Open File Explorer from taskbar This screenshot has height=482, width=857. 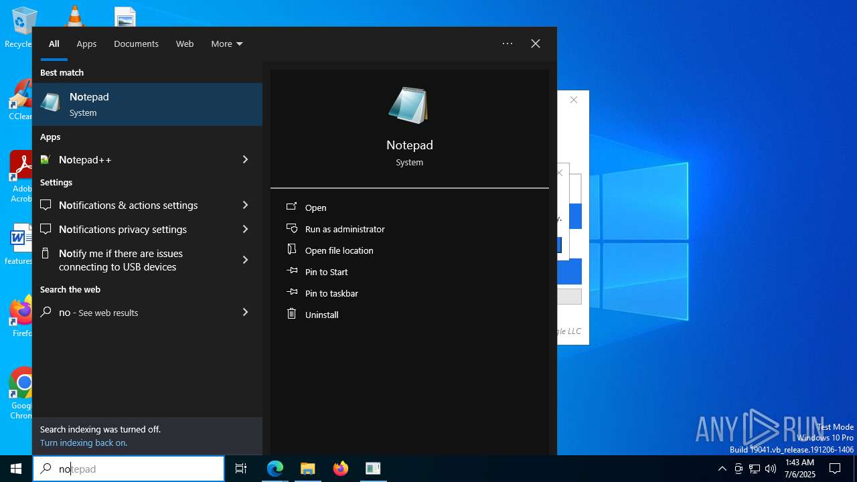point(307,469)
